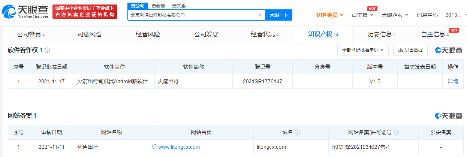This screenshot has height=157, width=467.
Task: Switch to the 司法风险 tab
Action: (89, 34)
